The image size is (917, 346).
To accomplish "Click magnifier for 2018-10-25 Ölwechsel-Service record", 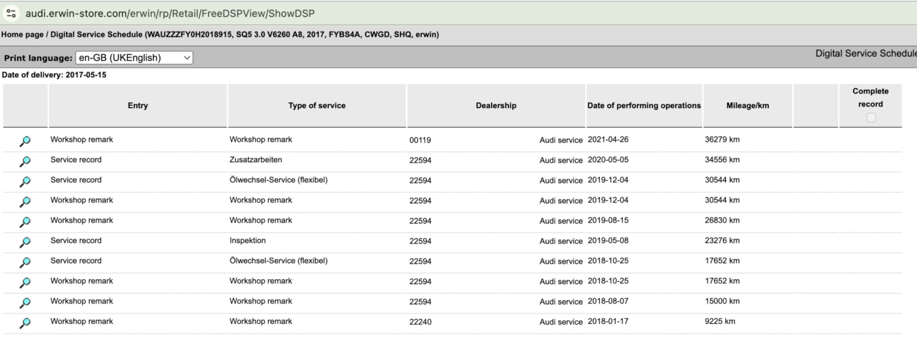I will [x=25, y=262].
